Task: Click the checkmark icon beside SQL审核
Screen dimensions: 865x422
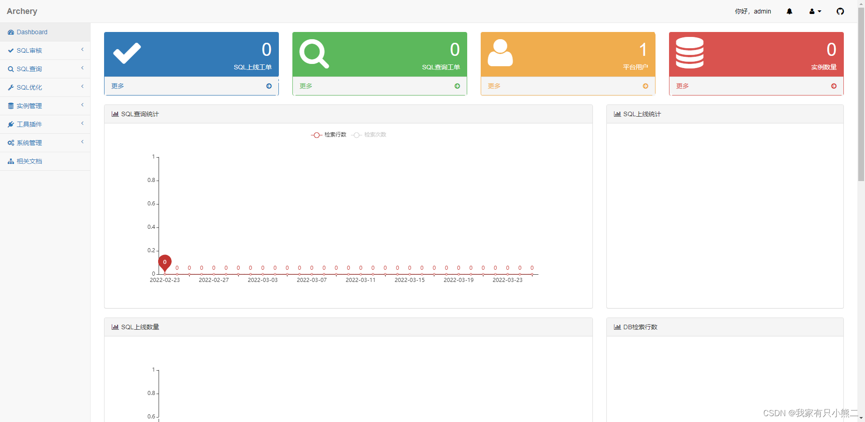Action: (x=11, y=50)
